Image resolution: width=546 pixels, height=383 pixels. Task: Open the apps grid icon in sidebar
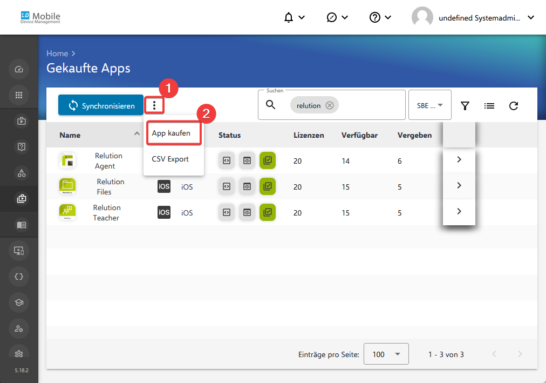click(x=19, y=95)
